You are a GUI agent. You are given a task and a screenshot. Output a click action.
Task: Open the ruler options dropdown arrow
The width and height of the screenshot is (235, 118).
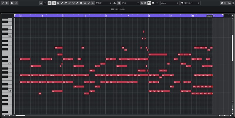coord(233,16)
